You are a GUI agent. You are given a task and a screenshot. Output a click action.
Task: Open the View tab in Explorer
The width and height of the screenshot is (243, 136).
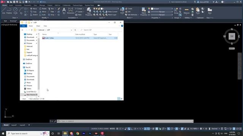coord(45,26)
